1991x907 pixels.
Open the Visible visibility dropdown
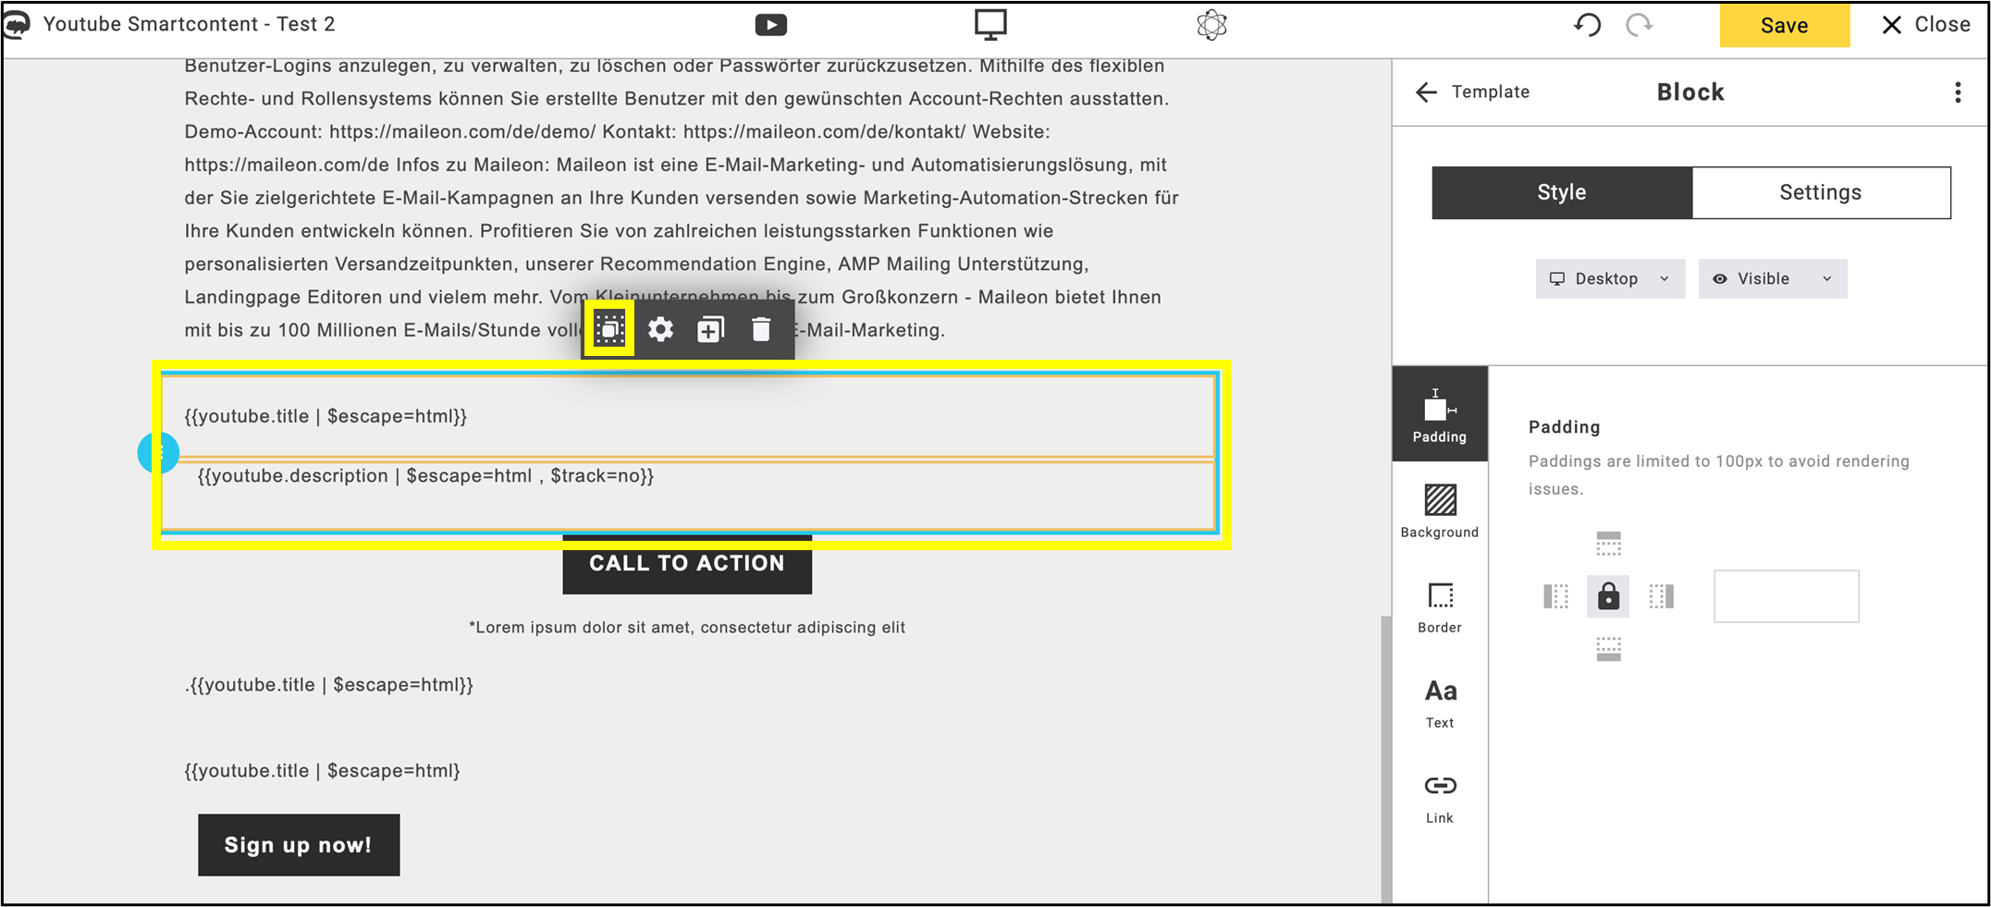(1773, 278)
